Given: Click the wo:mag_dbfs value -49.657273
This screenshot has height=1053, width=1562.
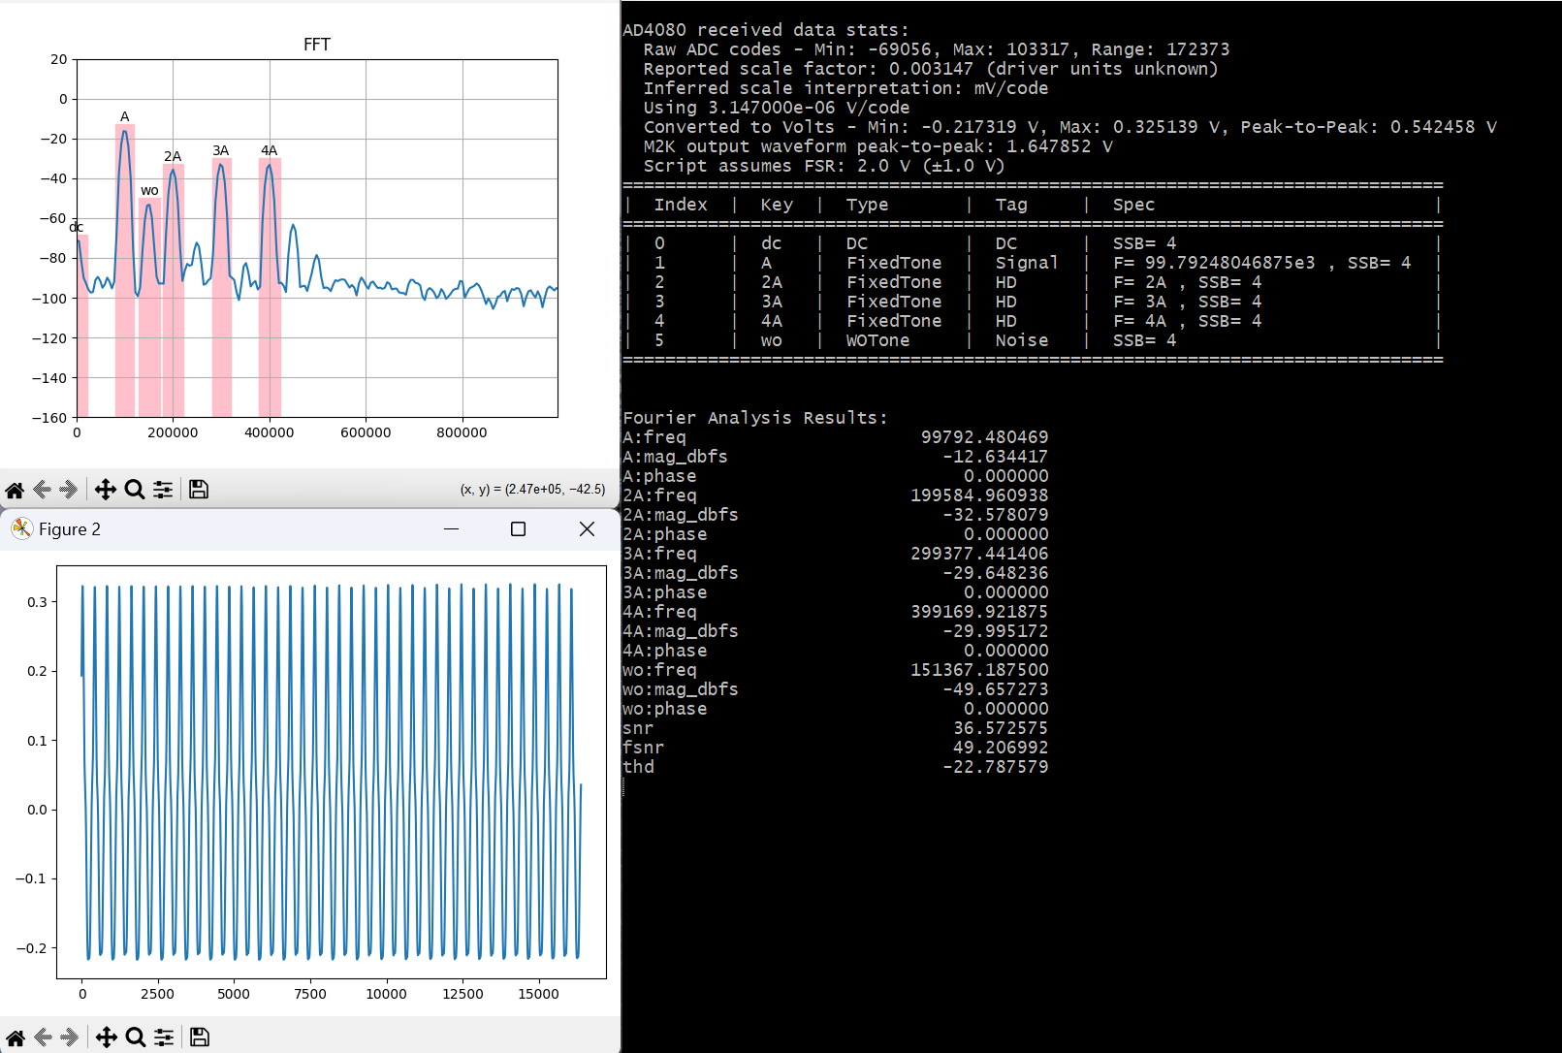Looking at the screenshot, I should 995,689.
